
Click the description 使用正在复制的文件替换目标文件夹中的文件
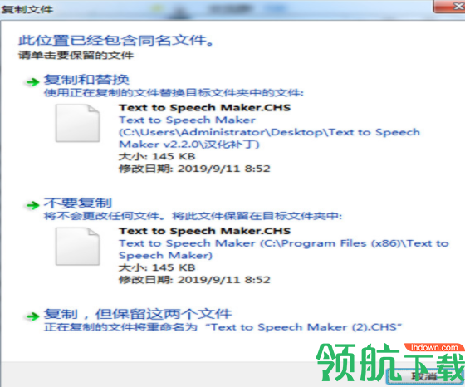pyautogui.click(x=174, y=93)
